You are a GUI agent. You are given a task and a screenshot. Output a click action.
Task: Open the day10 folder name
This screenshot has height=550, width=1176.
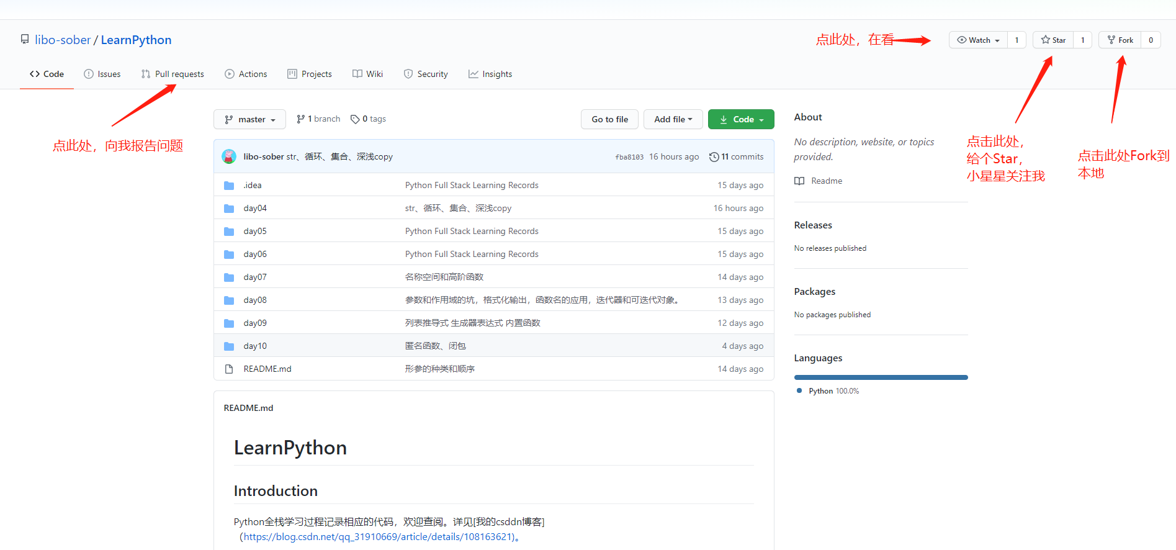tap(255, 346)
